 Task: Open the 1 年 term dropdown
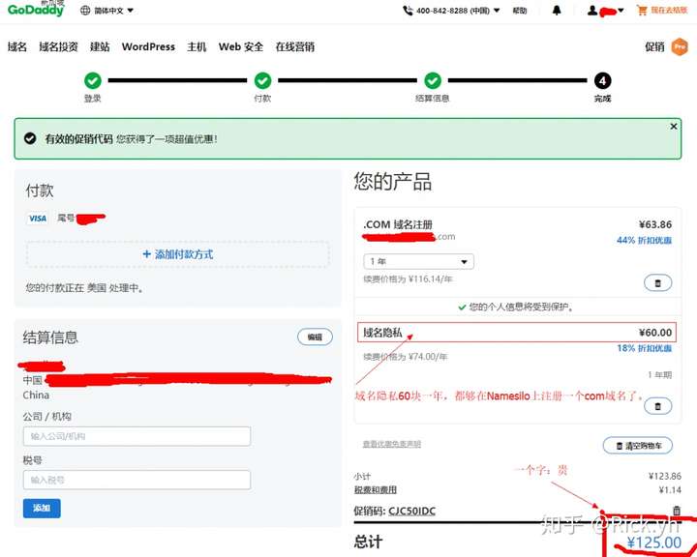pos(419,261)
